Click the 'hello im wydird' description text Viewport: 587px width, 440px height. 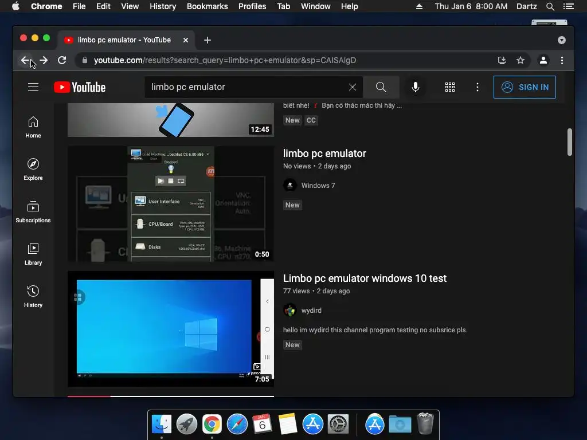375,330
